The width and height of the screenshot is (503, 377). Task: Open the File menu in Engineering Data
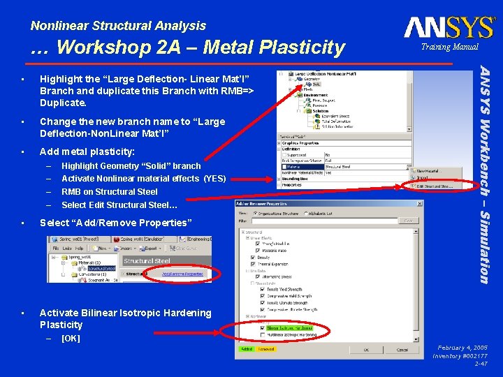point(56,249)
